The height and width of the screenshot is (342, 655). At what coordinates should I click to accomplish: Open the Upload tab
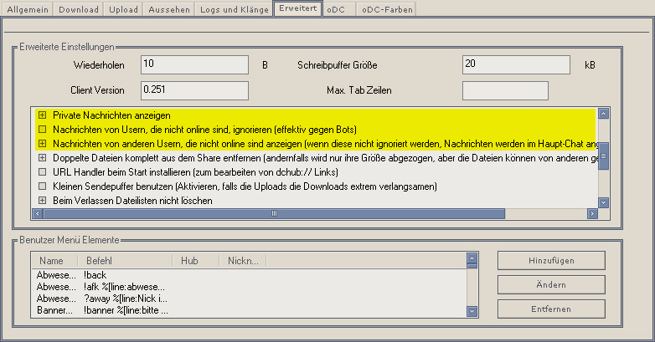point(123,9)
